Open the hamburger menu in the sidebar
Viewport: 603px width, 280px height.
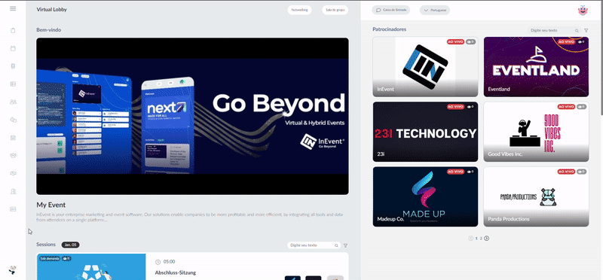13,8
